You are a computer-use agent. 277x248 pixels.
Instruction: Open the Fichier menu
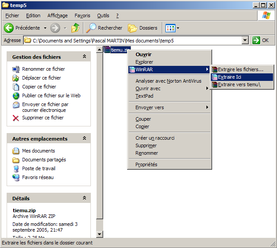(12, 15)
